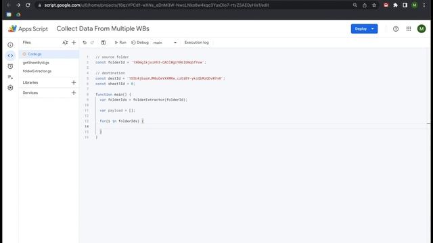The height and width of the screenshot is (243, 433).
Task: Open the Executions list icon
Action: click(x=10, y=77)
